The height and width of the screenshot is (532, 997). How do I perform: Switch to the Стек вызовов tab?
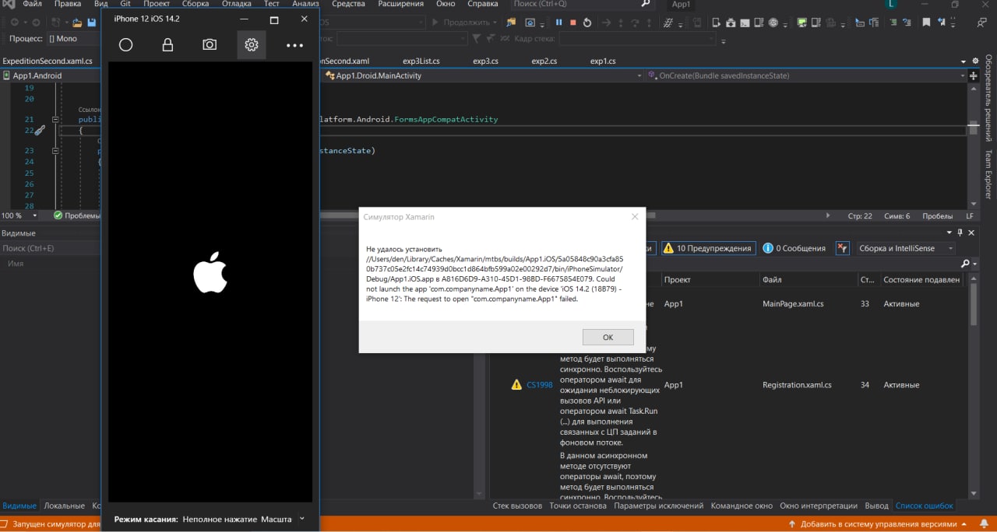click(x=517, y=506)
